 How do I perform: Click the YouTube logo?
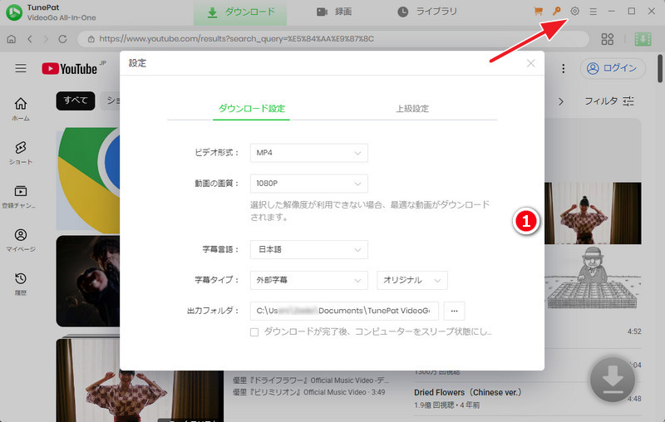pos(70,69)
